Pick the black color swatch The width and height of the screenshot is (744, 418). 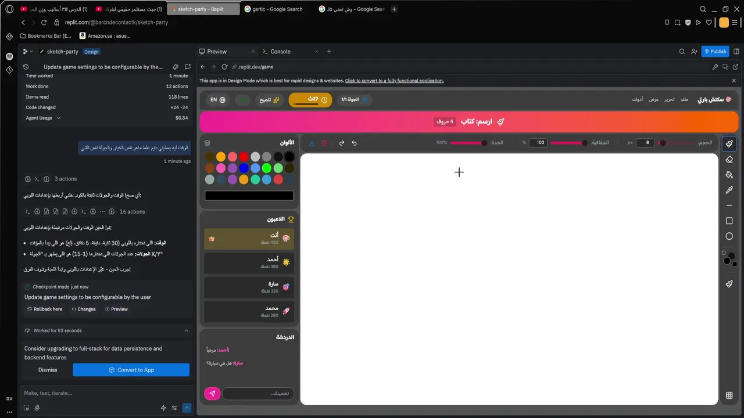(289, 157)
